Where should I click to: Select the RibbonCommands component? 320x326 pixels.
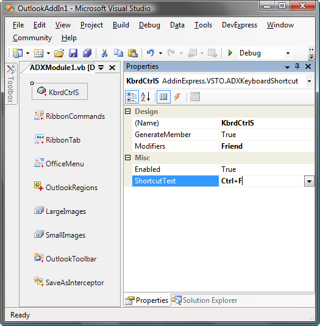[69, 116]
